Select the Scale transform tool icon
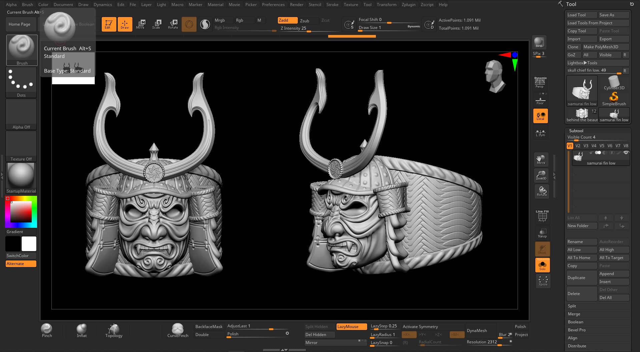 [156, 24]
